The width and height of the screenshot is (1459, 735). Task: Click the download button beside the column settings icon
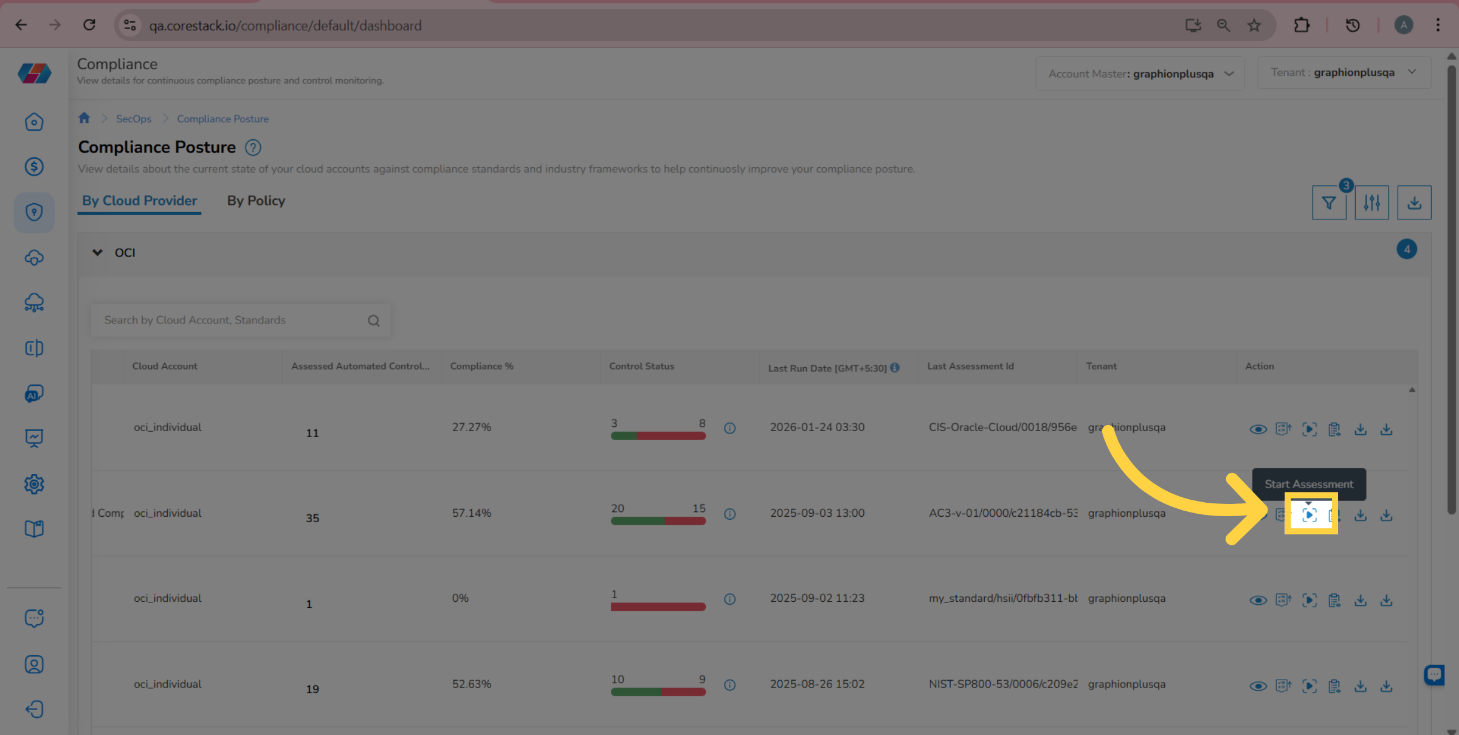click(x=1414, y=203)
